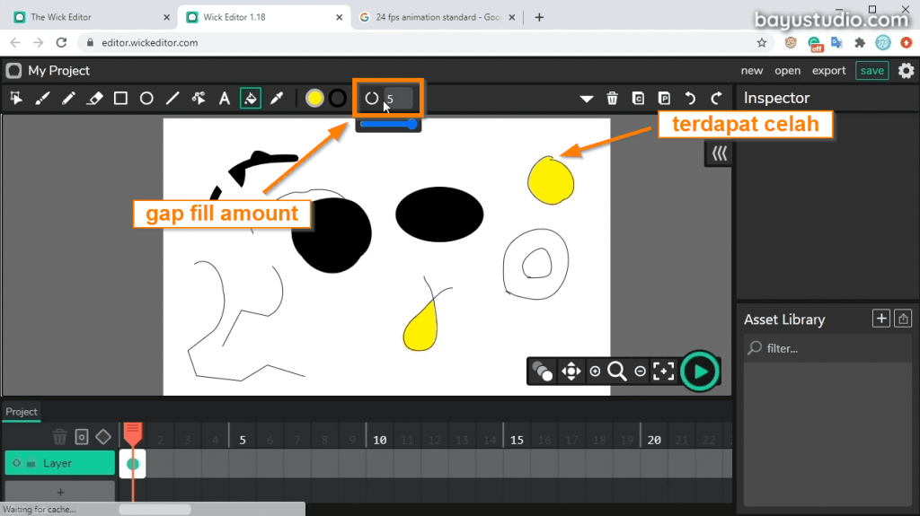The image size is (920, 516).
Task: Click the red playhead marker
Action: coord(133,435)
